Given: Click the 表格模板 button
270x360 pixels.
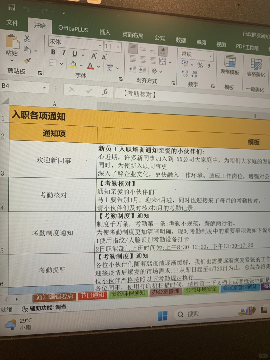Looking at the screenshot, I should 230,65.
